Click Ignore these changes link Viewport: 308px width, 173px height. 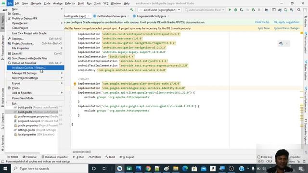click(x=287, y=28)
